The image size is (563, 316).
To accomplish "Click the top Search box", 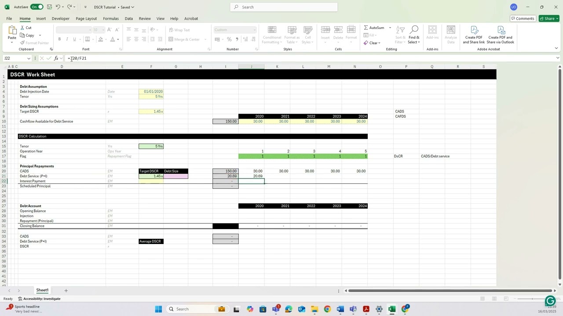I will point(284,7).
